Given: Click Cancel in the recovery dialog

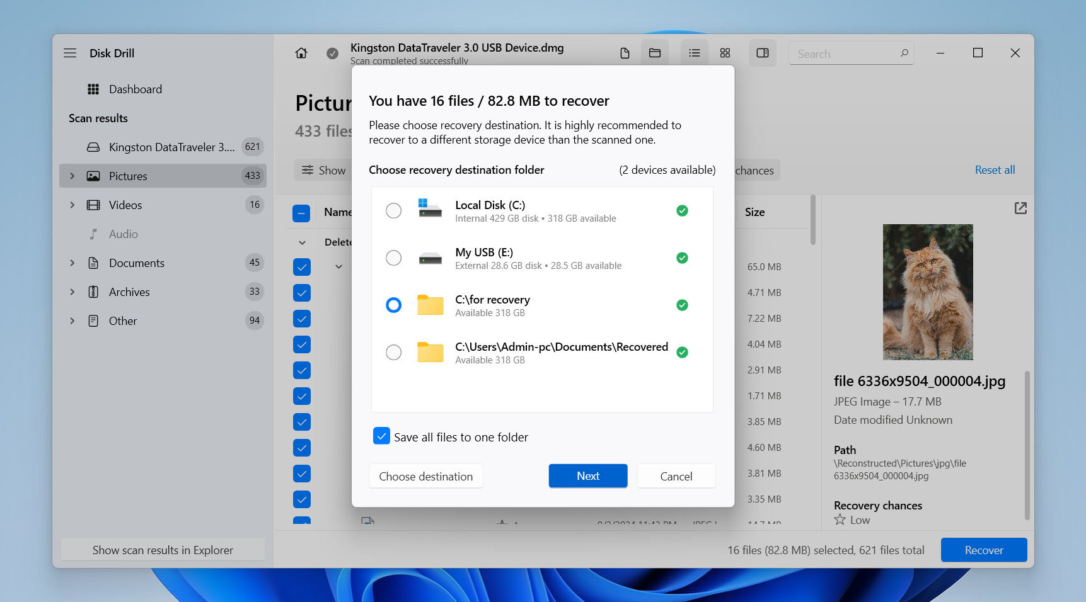Looking at the screenshot, I should (x=676, y=476).
